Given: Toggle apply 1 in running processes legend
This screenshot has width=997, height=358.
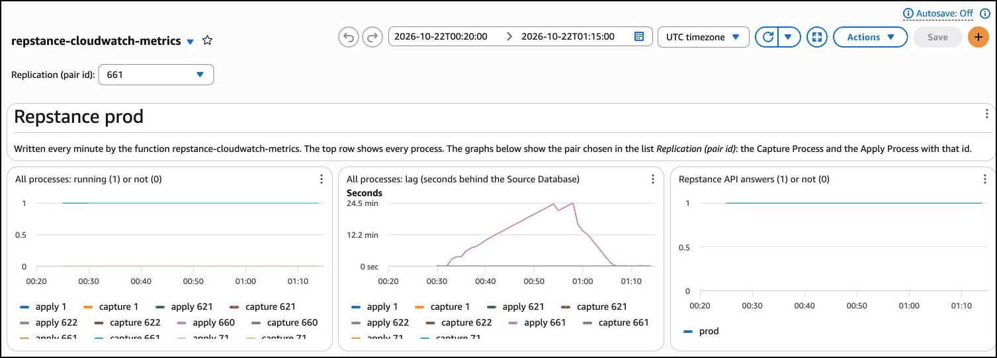Looking at the screenshot, I should [43, 306].
